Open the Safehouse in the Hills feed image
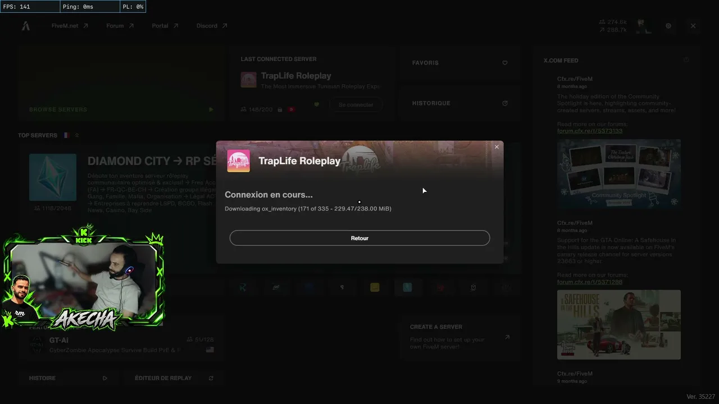Viewport: 719px width, 404px height. 619,324
